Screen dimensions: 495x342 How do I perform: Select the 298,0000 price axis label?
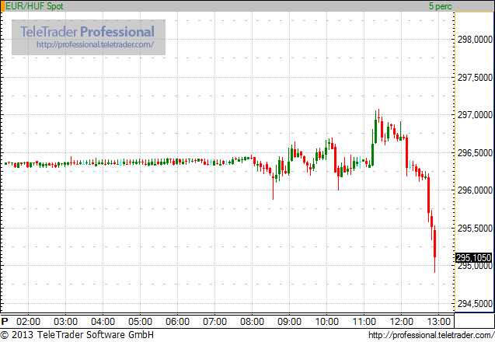pyautogui.click(x=475, y=40)
